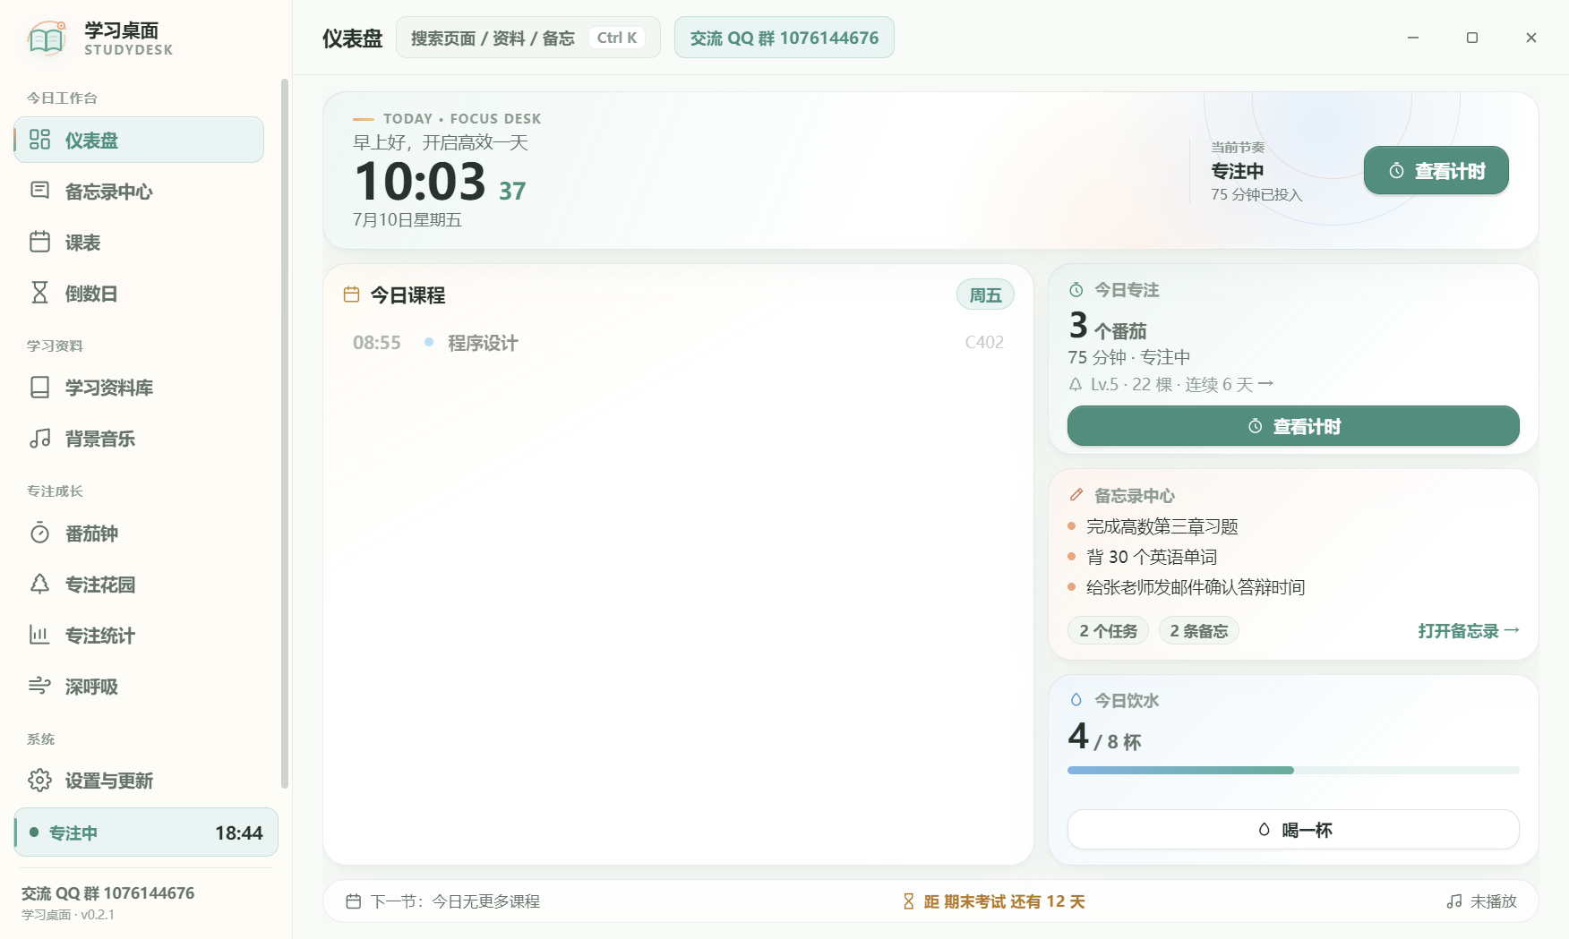Click the 今日饮水 progress bar
The width and height of the screenshot is (1569, 939).
1293,770
